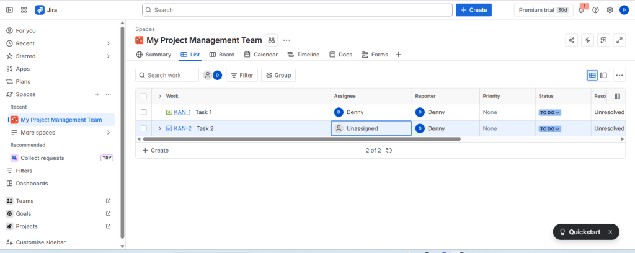This screenshot has width=635, height=253.
Task: Open the status dropdown for KAN-1
Action: 549,112
